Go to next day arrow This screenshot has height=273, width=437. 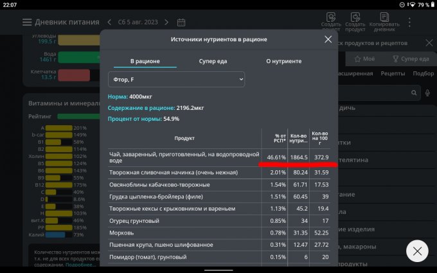(168, 22)
